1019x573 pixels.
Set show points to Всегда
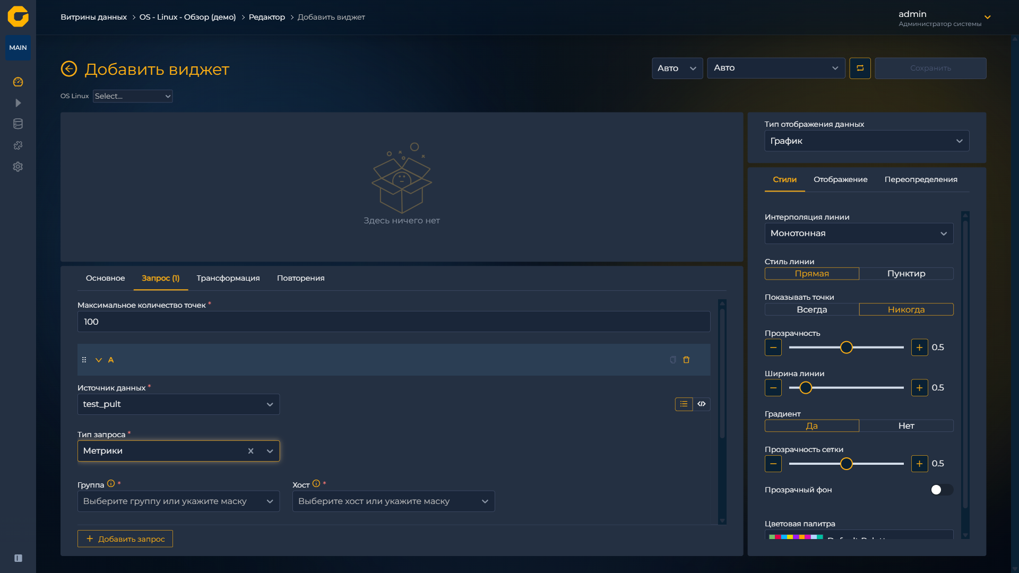coord(812,310)
